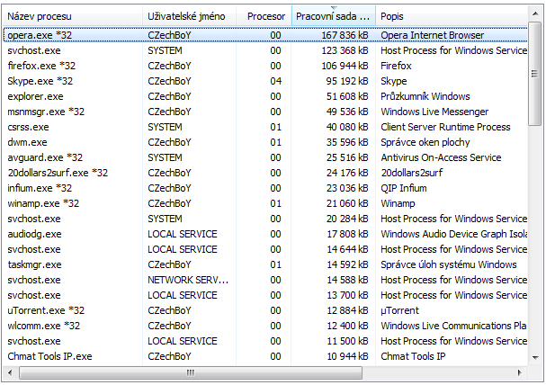Select taskmgr.exe process row

coord(265,264)
